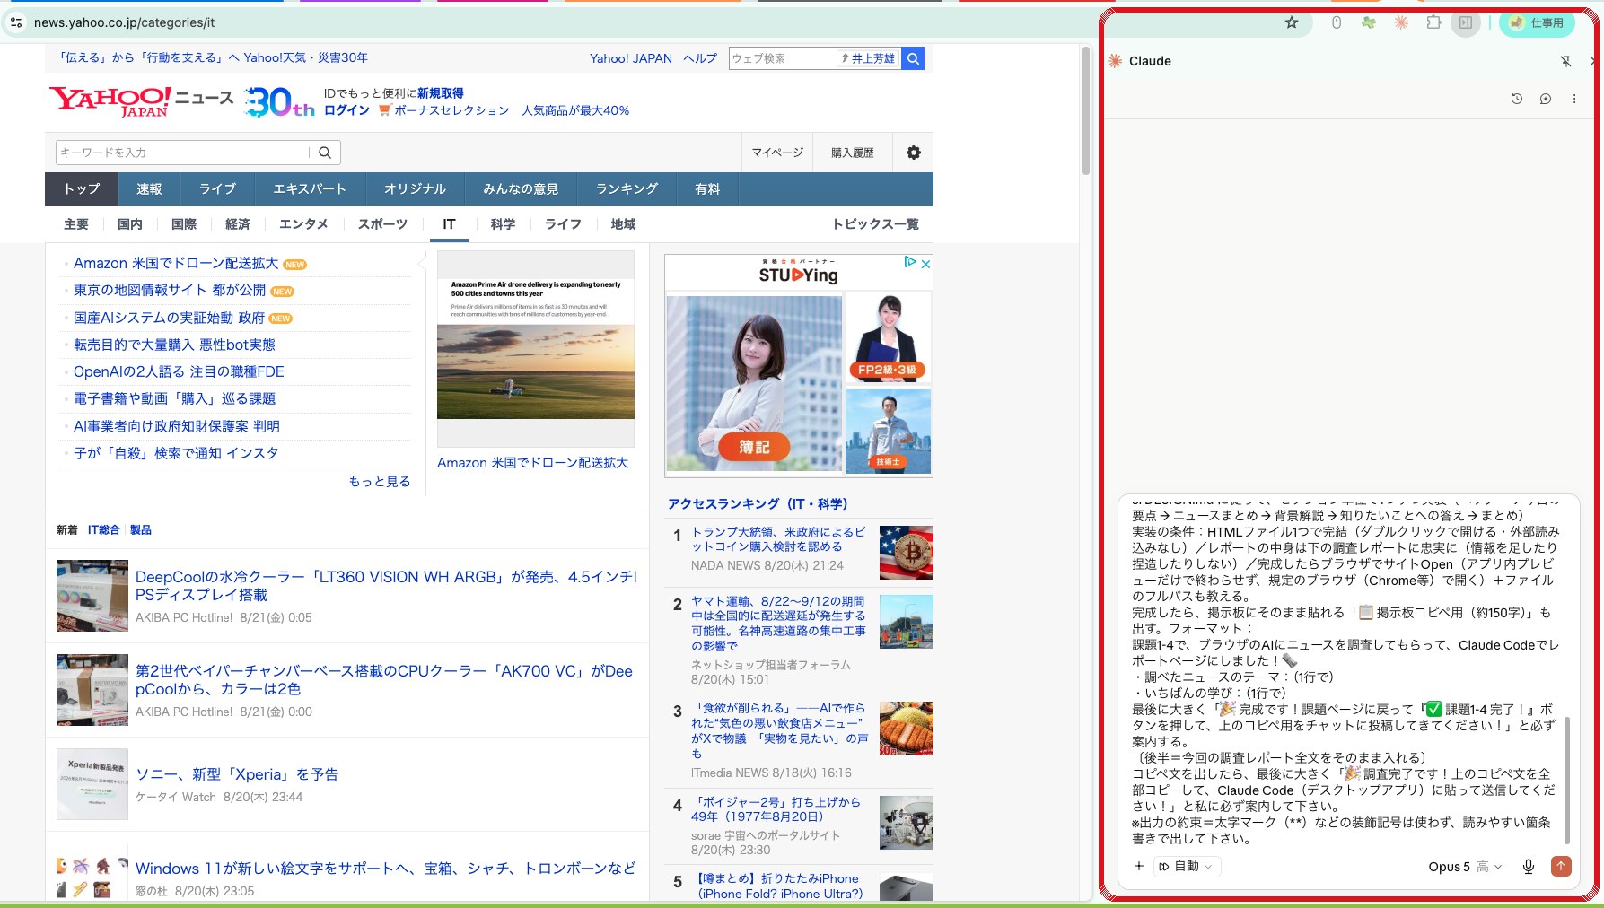1604x908 pixels.
Task: Open ranking 1 トランプ大統領 Bitcoin article
Action: pos(778,539)
